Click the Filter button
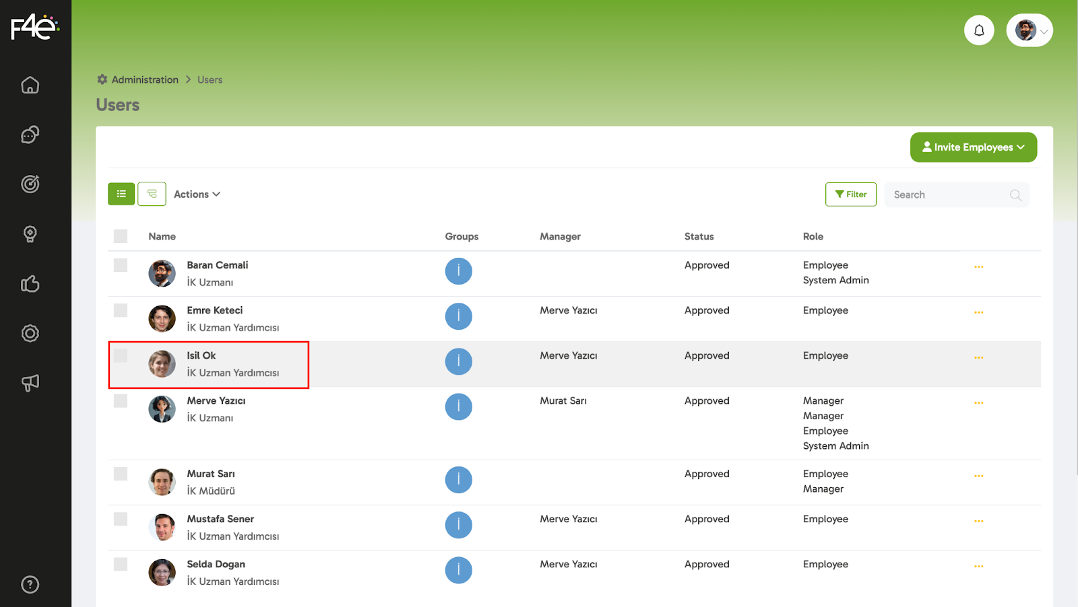 [x=850, y=194]
